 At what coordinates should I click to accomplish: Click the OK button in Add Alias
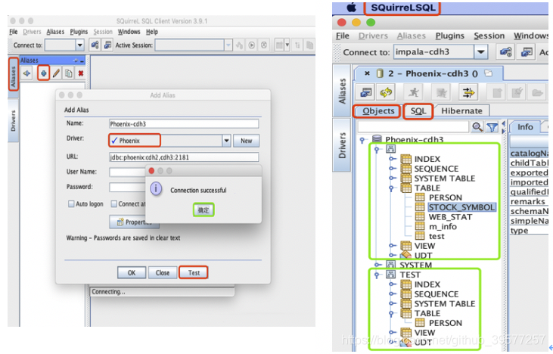coord(132,272)
